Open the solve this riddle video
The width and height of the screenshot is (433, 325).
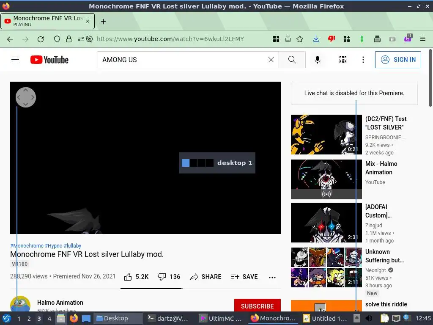point(386,304)
